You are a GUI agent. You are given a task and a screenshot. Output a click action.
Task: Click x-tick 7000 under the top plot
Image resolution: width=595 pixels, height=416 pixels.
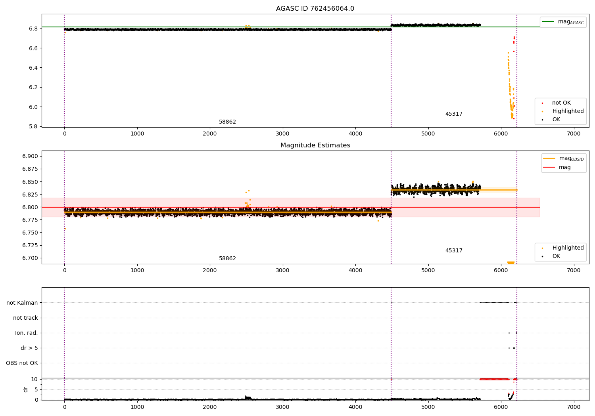click(x=574, y=134)
